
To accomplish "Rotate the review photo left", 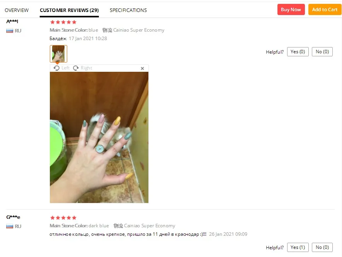I will [x=61, y=68].
